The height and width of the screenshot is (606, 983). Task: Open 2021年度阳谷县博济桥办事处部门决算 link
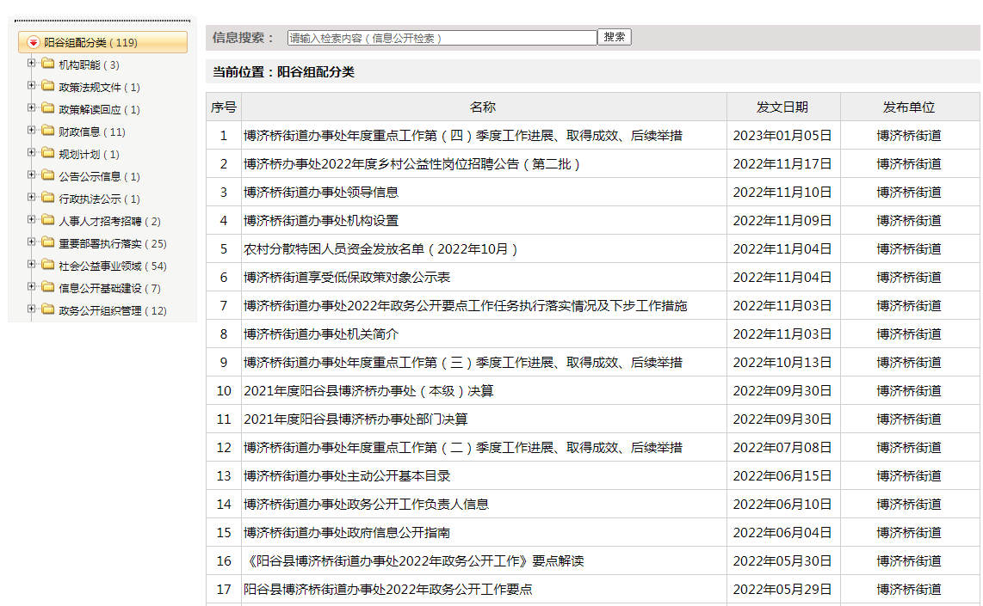click(x=355, y=419)
